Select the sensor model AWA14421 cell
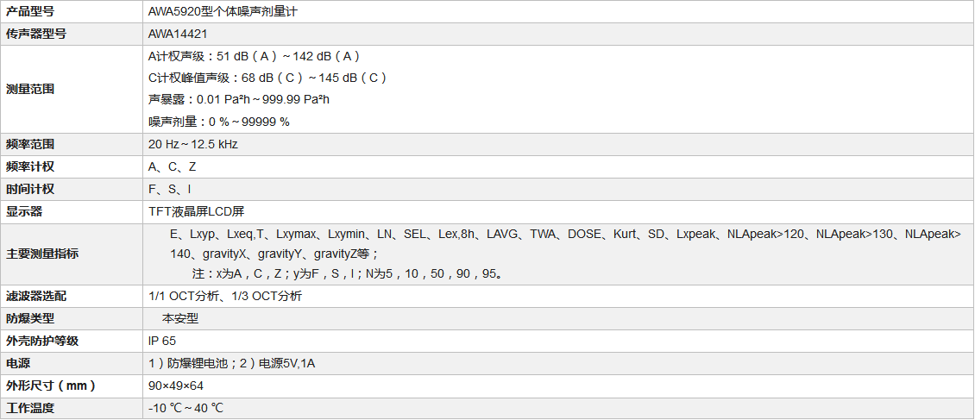 point(178,34)
